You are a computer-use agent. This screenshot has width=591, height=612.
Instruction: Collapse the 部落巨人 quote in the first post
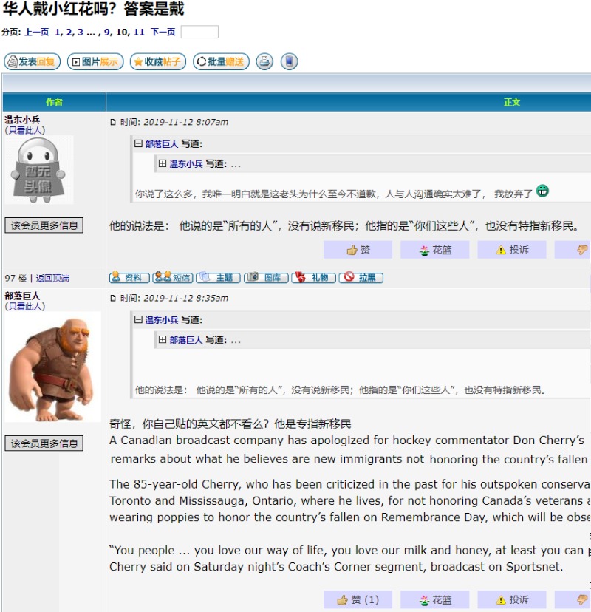point(138,143)
